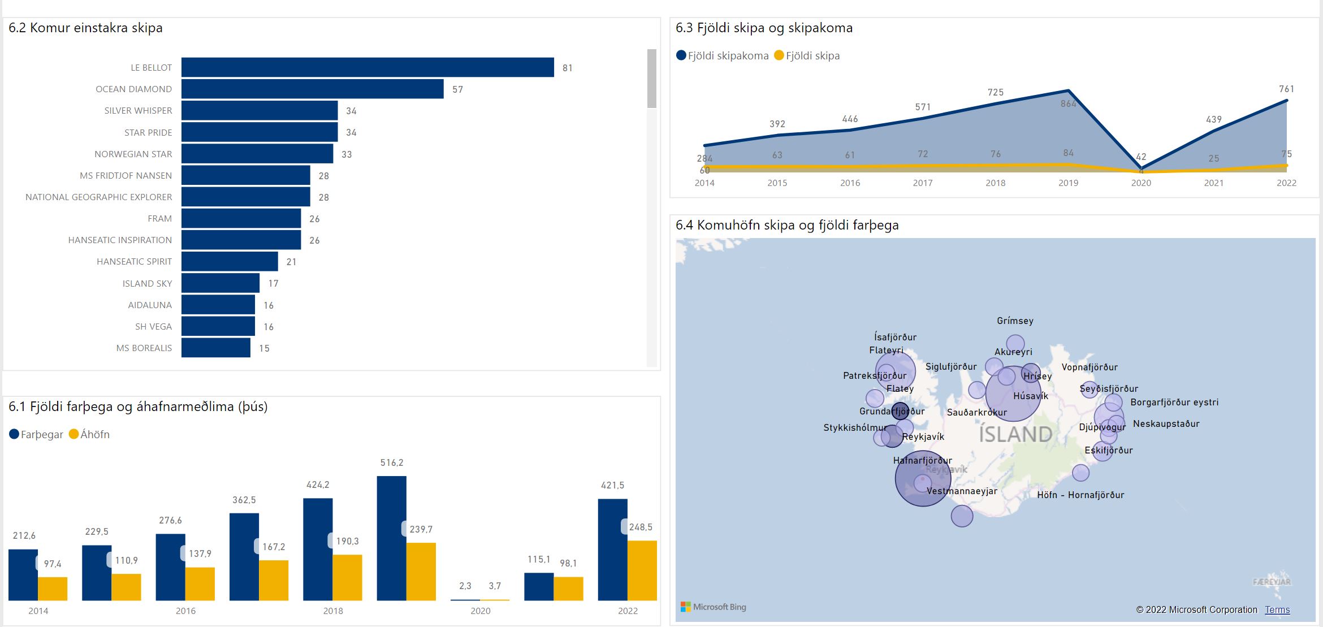Click the Áhöfn legend dot

(73, 434)
